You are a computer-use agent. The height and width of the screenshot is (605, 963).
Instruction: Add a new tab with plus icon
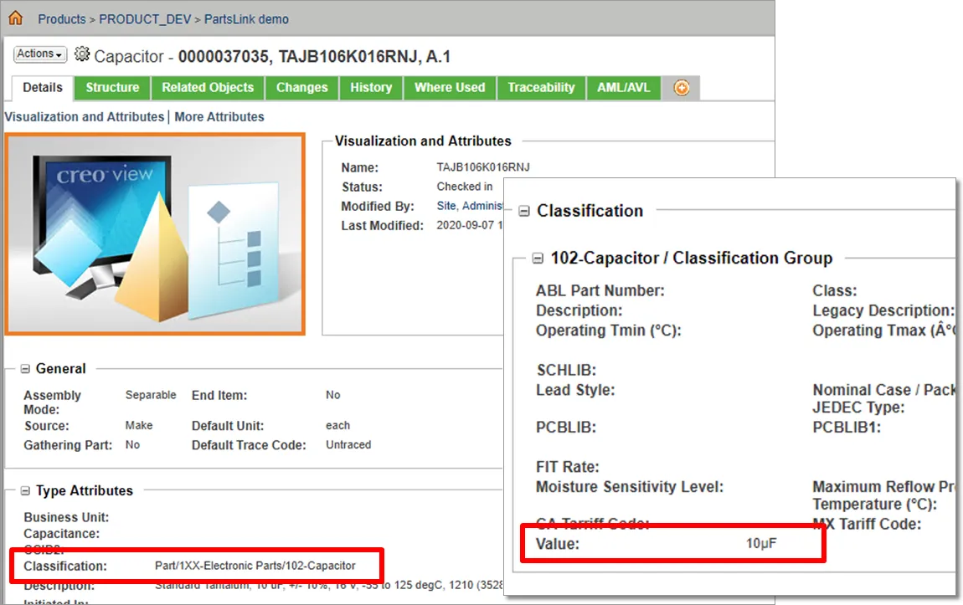pos(681,88)
